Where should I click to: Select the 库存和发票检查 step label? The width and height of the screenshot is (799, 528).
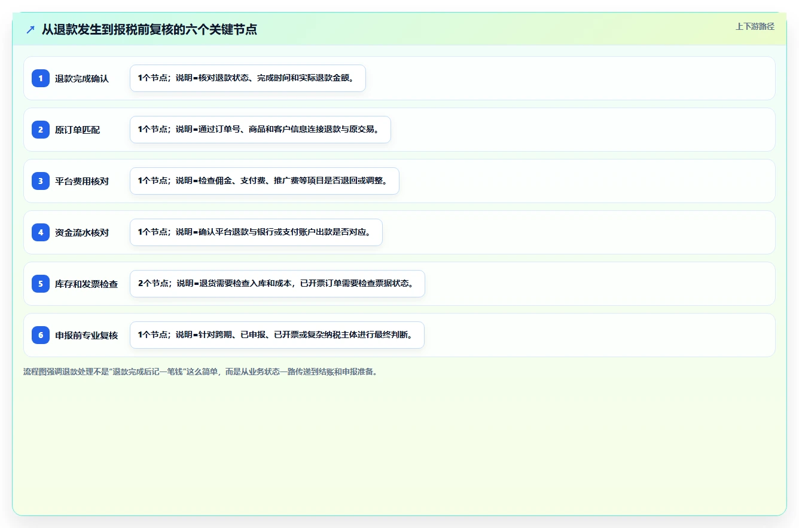coord(87,284)
